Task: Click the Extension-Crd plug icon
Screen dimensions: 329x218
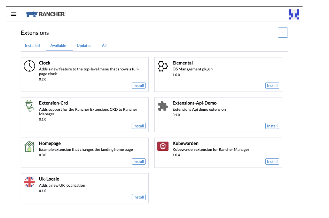Action: pyautogui.click(x=30, y=106)
